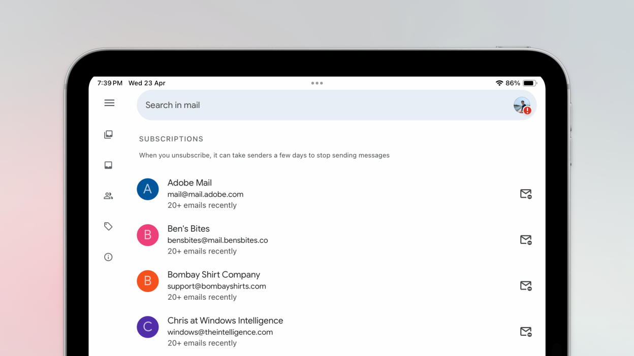Viewport: 634px width, 356px height.
Task: Unsubscribe from Adobe Mail using envelope icon
Action: point(526,194)
